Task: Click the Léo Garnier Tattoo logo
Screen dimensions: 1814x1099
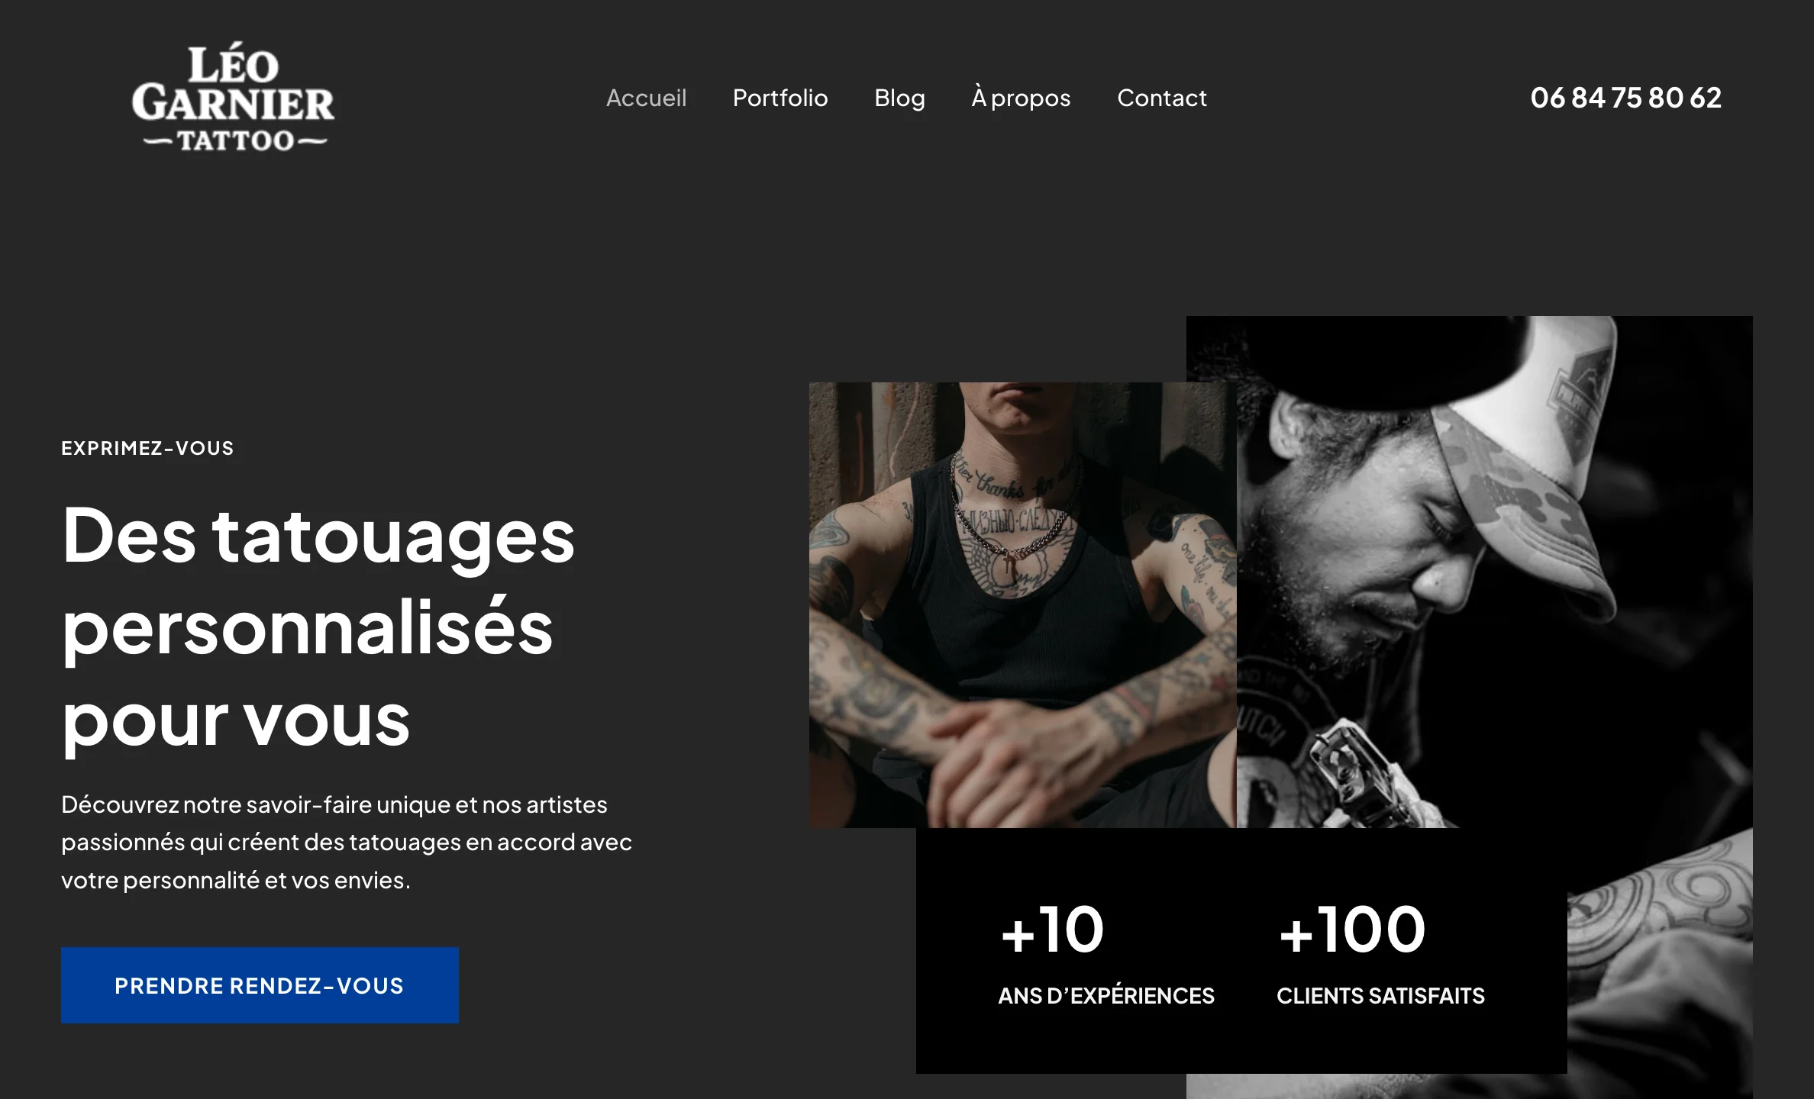Action: pos(233,97)
